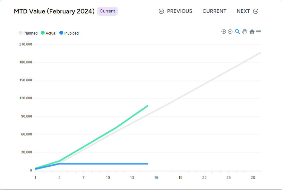This screenshot has width=282, height=190.
Task: Open the chart hamburger menu
Action: tap(258, 31)
